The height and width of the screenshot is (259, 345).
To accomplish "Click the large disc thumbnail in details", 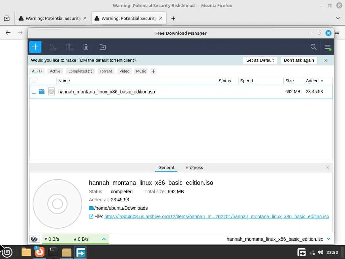I will 57,204.
